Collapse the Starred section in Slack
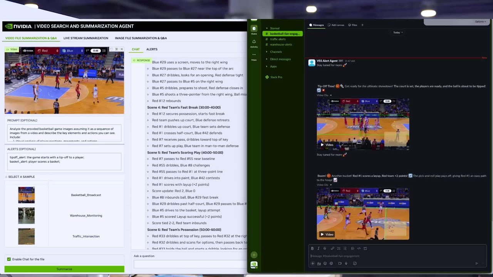The image size is (493, 277). (x=267, y=28)
